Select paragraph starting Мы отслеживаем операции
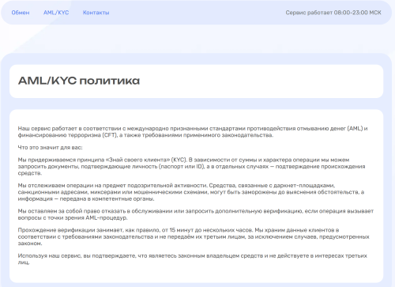Screen dimensions: 395x287 [191, 192]
